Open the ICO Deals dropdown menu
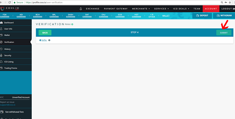 [x=181, y=9]
